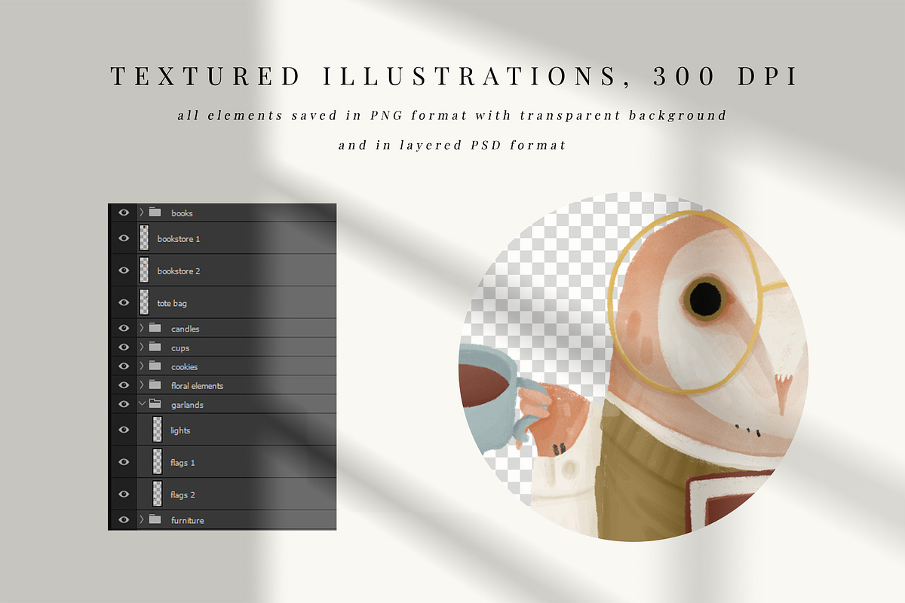
Task: Click the cups group folder icon
Action: pyautogui.click(x=155, y=347)
